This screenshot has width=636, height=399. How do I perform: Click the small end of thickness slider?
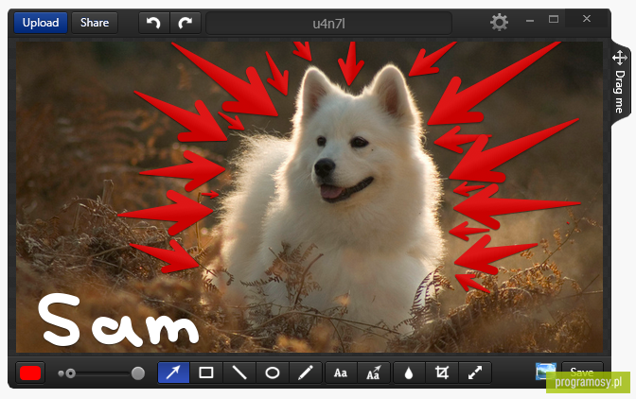point(61,373)
